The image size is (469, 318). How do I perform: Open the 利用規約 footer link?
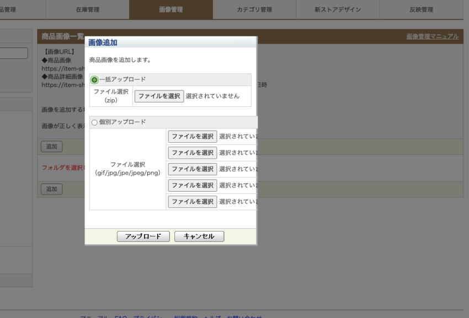coord(183,316)
